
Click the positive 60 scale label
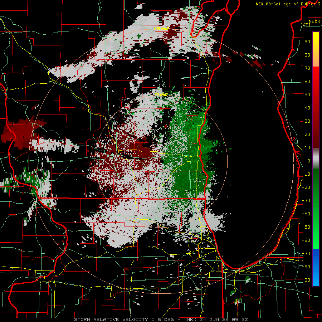[x=307, y=81]
